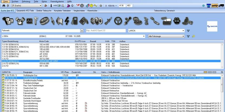Sort by the Baugruppe column header
Viewport: 225px width, 112px height.
click(x=28, y=72)
